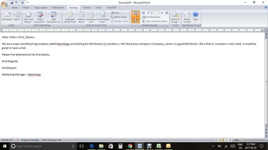The height and width of the screenshot is (150, 268).
Task: Click the misspelled word KleenSoap in the signature
Action: click(x=34, y=75)
